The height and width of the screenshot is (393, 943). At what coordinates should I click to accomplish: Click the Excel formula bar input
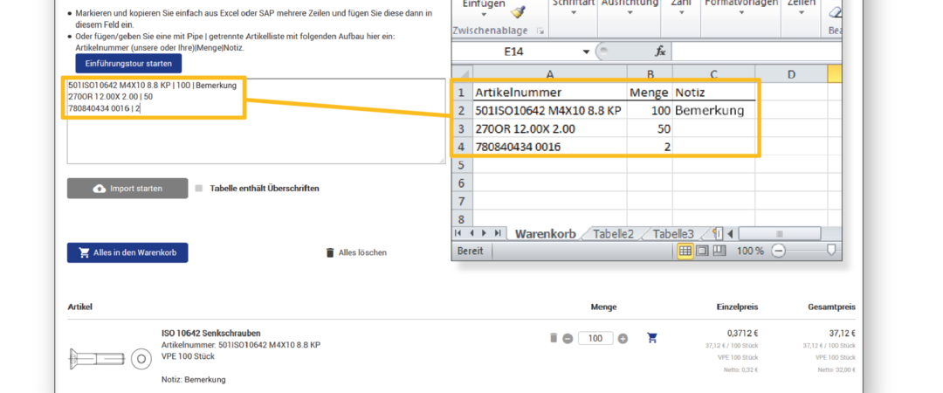click(x=758, y=52)
